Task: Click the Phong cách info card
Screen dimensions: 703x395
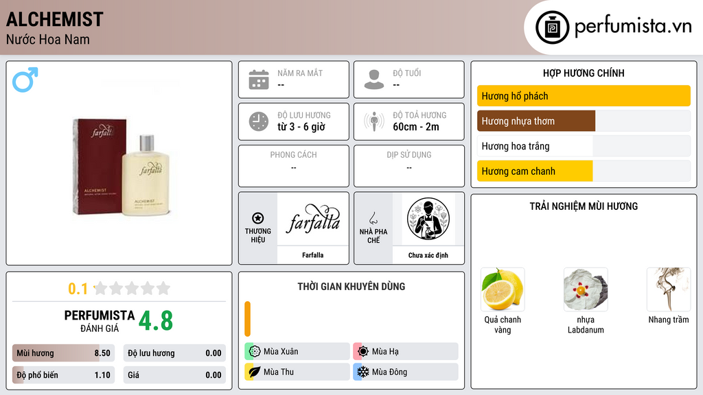Action: (294, 166)
